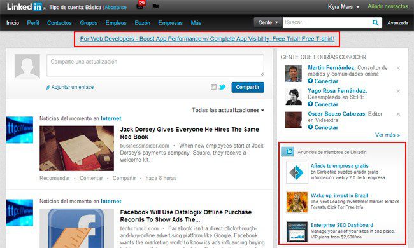The height and width of the screenshot is (248, 414).
Task: Open the Gente search category dropdown
Action: [x=268, y=23]
